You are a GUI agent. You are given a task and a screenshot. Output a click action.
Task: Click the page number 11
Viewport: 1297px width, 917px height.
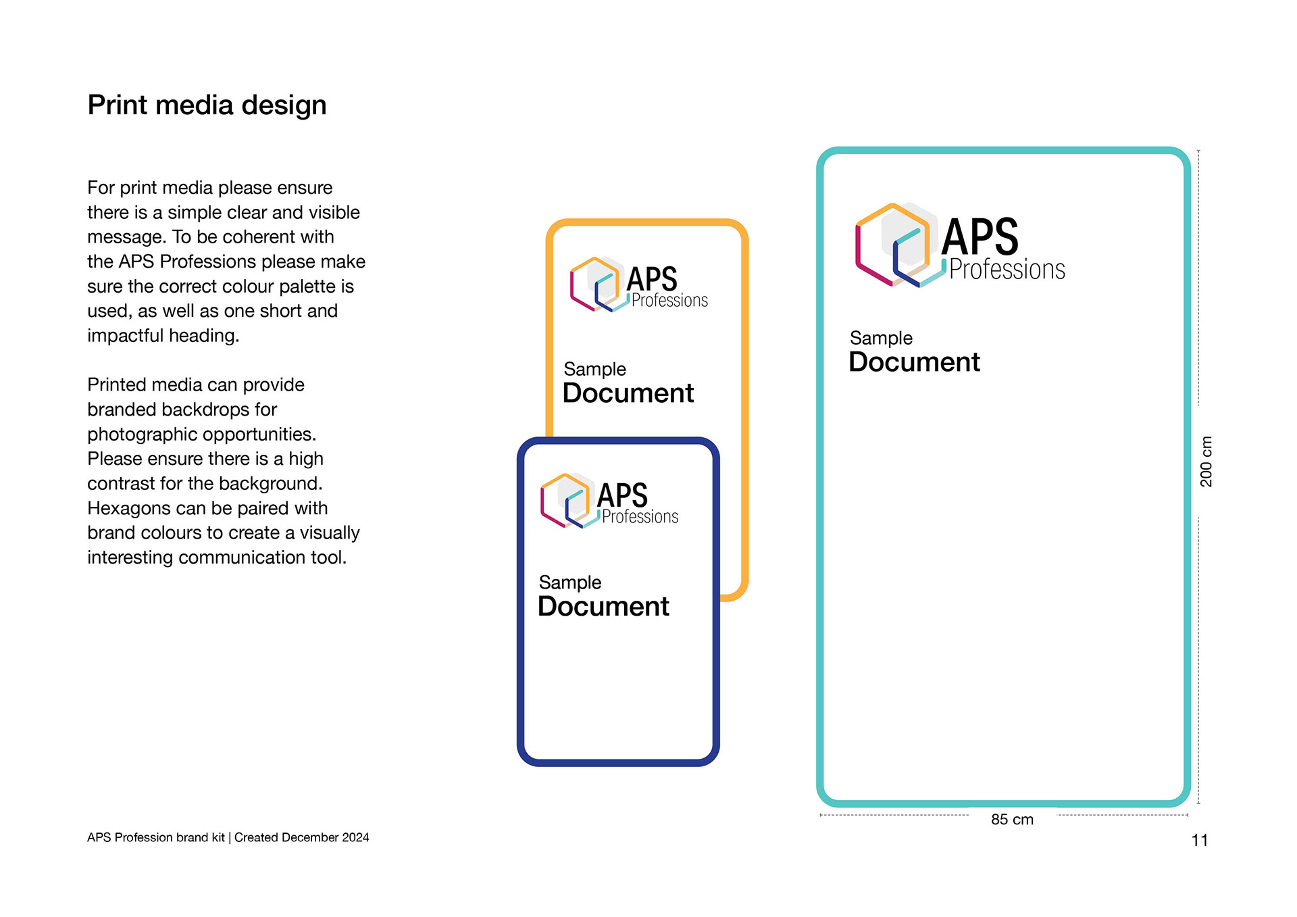(1199, 841)
